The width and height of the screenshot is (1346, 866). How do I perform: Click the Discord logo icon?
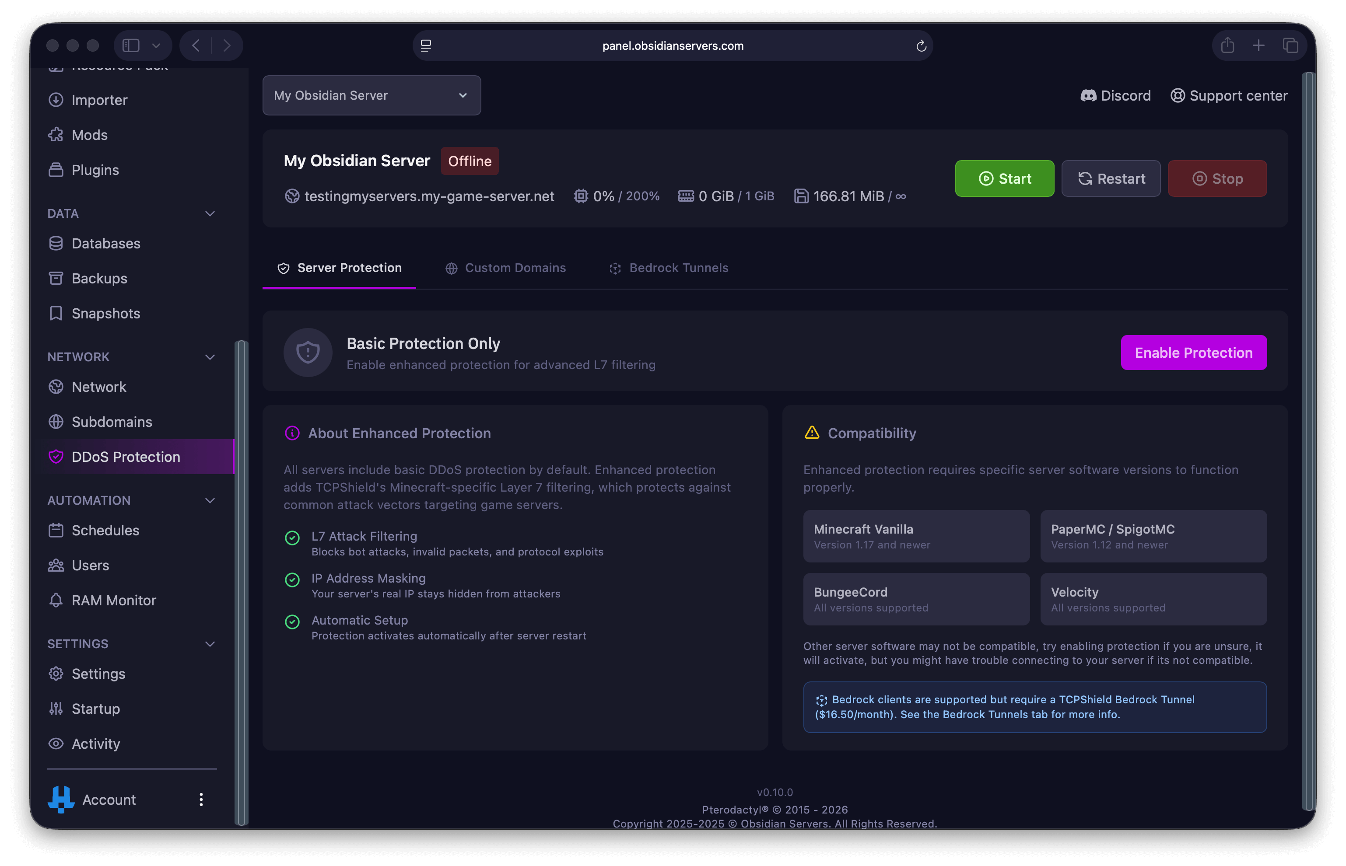1088,96
